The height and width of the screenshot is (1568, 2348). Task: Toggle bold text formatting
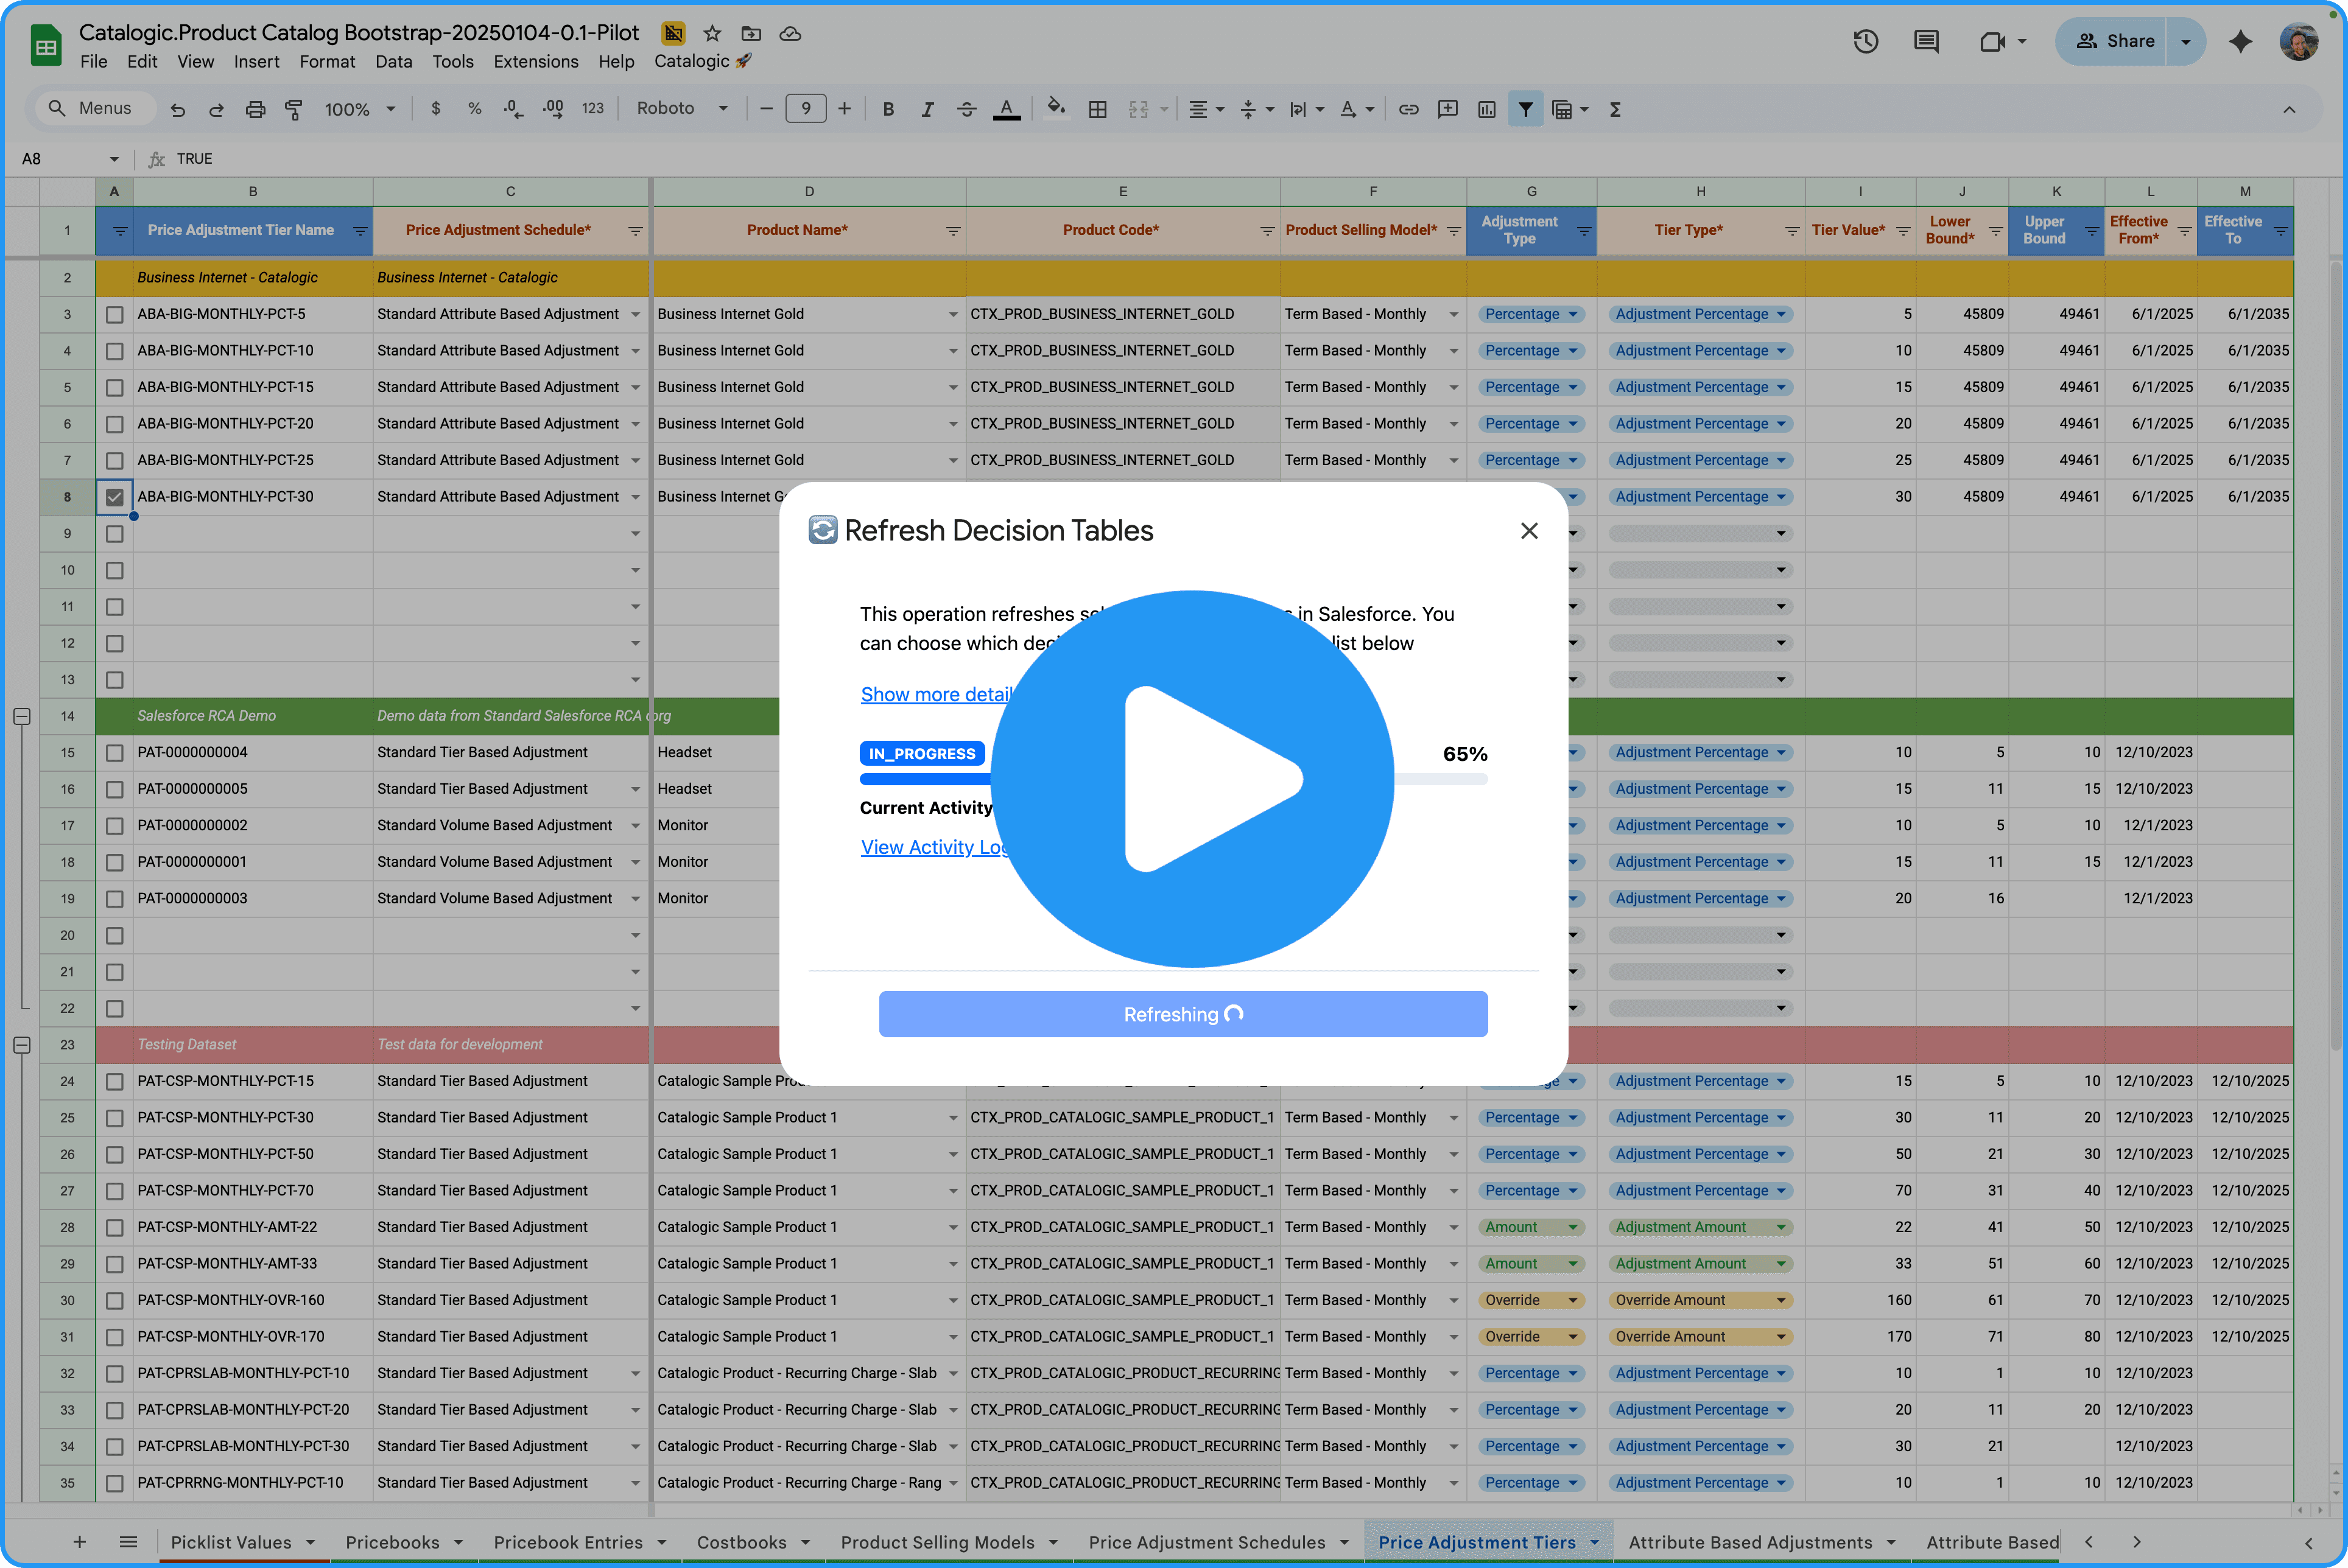click(887, 109)
